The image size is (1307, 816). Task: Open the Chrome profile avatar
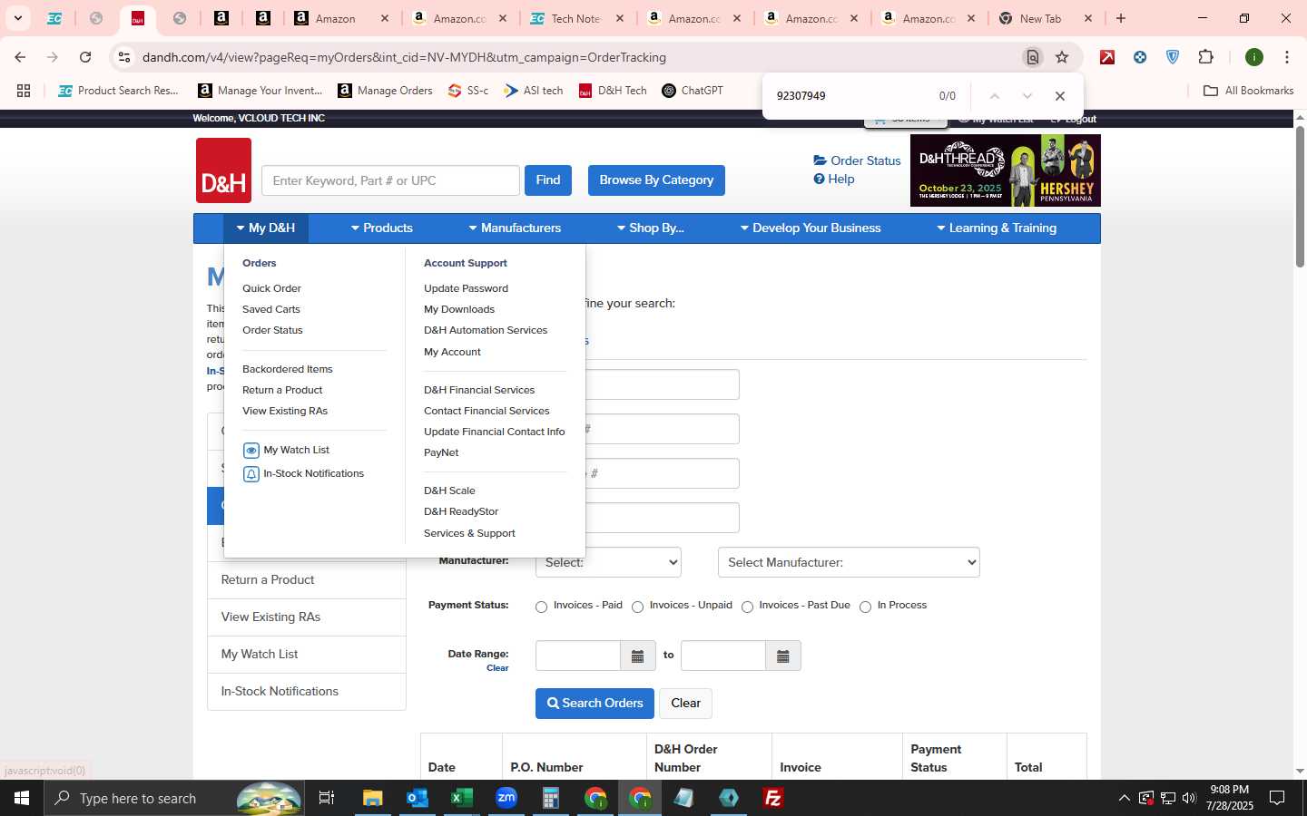(x=1254, y=57)
